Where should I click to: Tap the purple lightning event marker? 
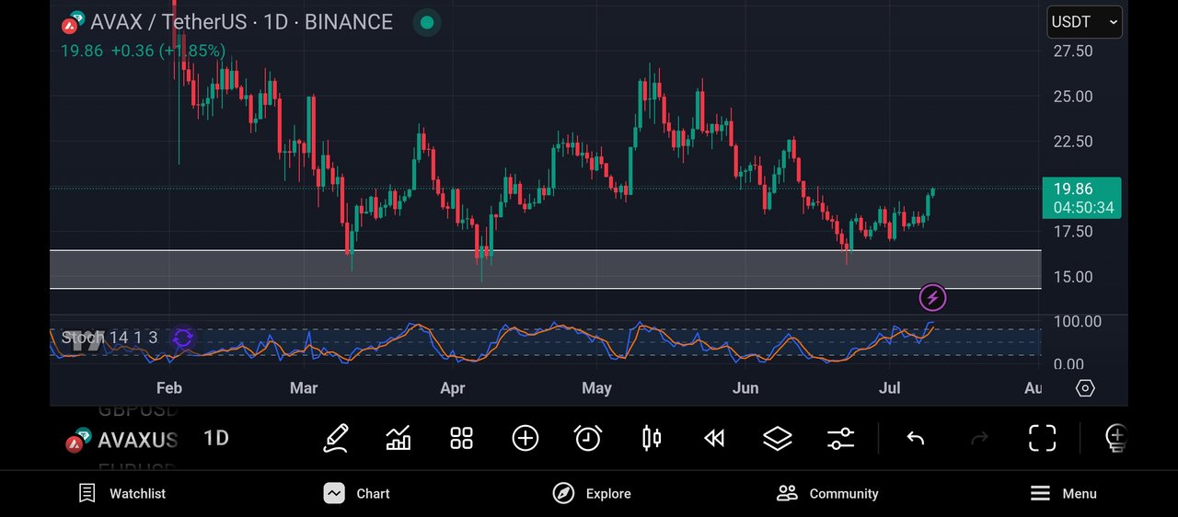(932, 298)
